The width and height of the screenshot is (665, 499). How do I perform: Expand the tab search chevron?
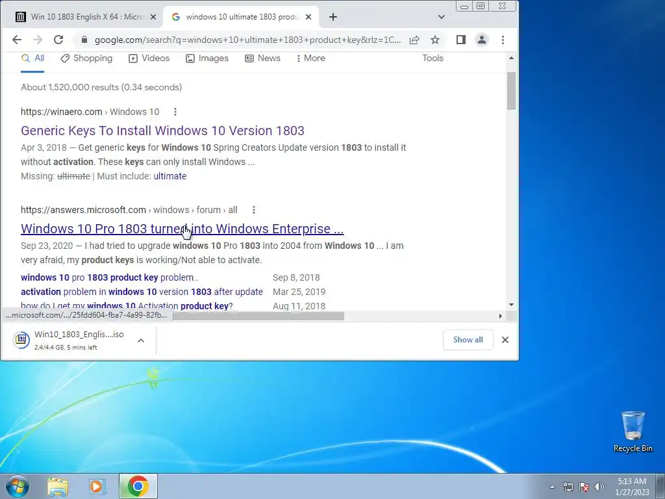pyautogui.click(x=442, y=17)
